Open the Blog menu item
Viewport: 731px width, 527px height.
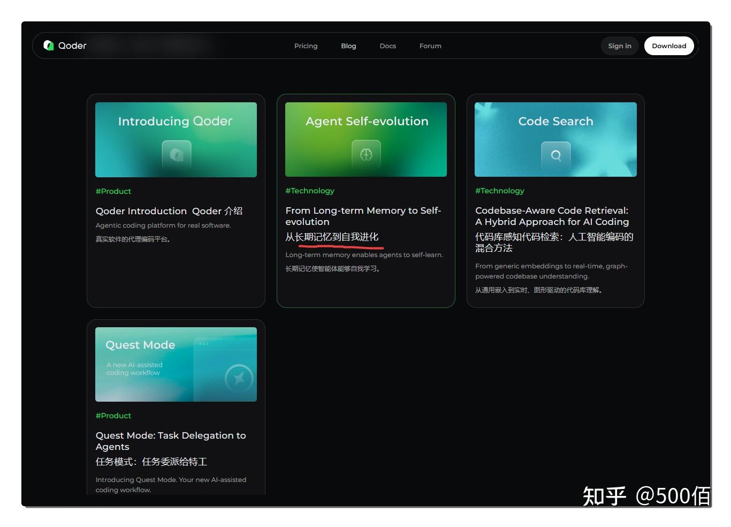348,46
